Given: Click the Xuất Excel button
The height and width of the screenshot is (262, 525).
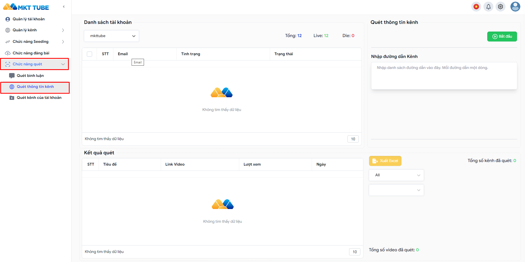Looking at the screenshot, I should (x=385, y=161).
